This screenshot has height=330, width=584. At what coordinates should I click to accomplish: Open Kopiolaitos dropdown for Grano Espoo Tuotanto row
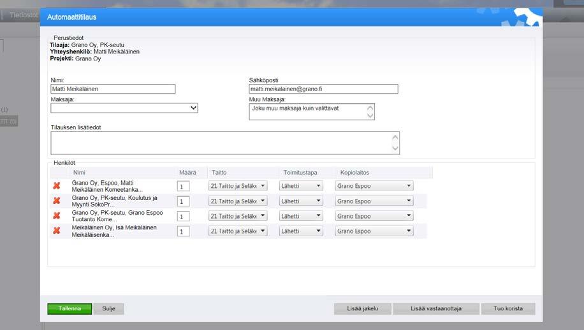374,216
